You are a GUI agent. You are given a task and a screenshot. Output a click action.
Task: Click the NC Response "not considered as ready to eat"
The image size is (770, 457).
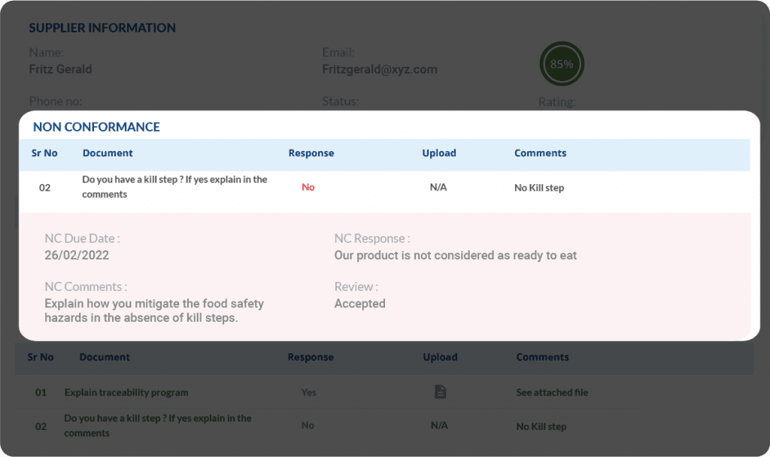click(456, 256)
